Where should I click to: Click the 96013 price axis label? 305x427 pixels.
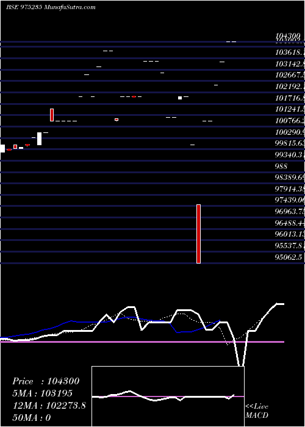point(290,234)
